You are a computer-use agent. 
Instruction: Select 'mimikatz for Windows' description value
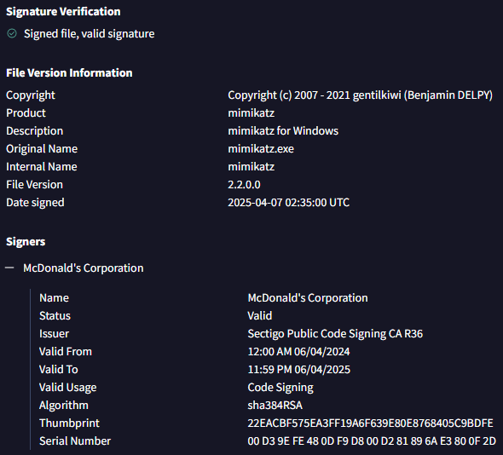(x=283, y=131)
